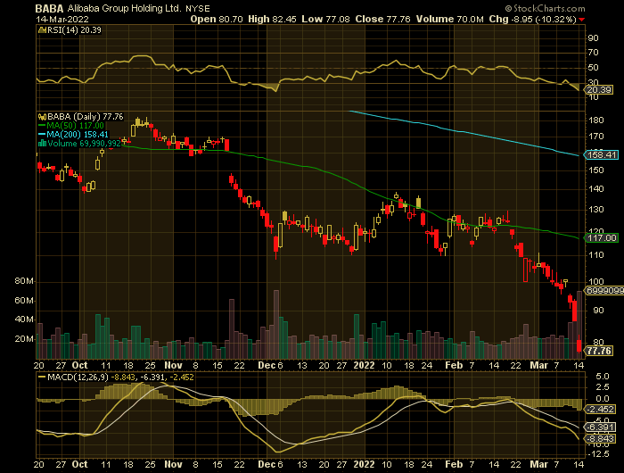
Task: Click the Oct label under MACD panel
Action: pos(80,464)
